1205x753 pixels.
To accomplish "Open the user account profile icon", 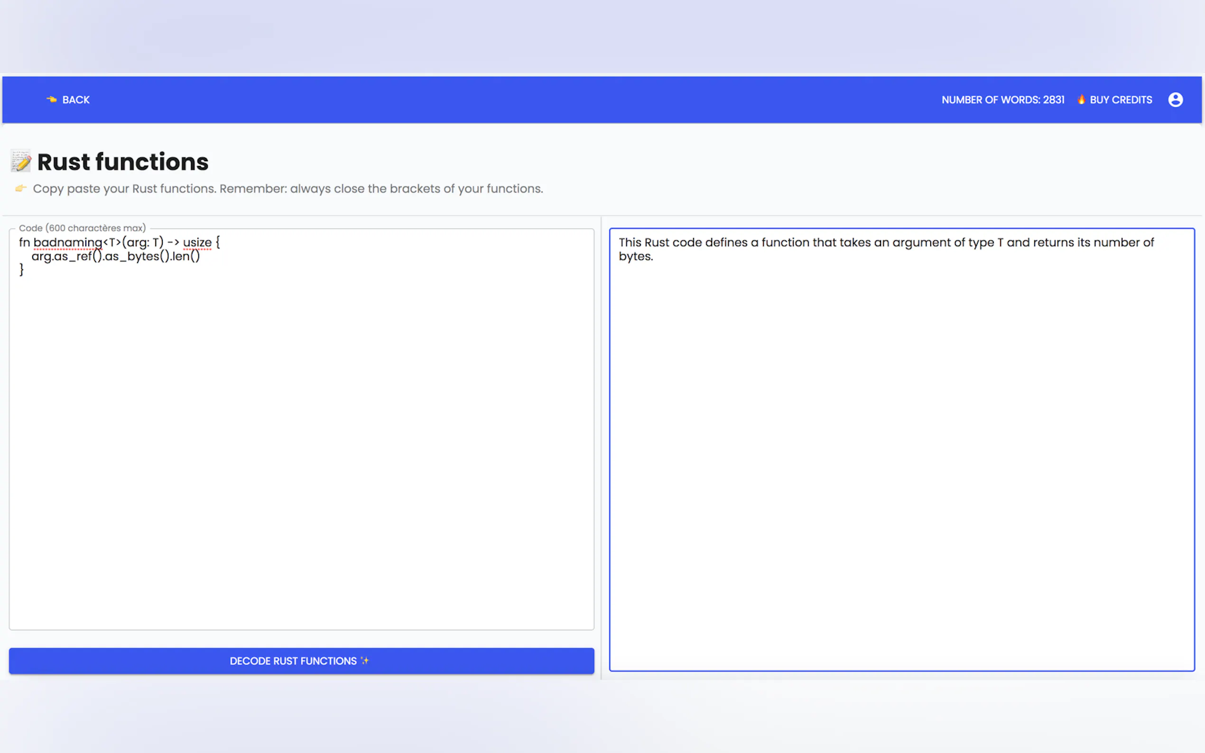I will (1175, 100).
